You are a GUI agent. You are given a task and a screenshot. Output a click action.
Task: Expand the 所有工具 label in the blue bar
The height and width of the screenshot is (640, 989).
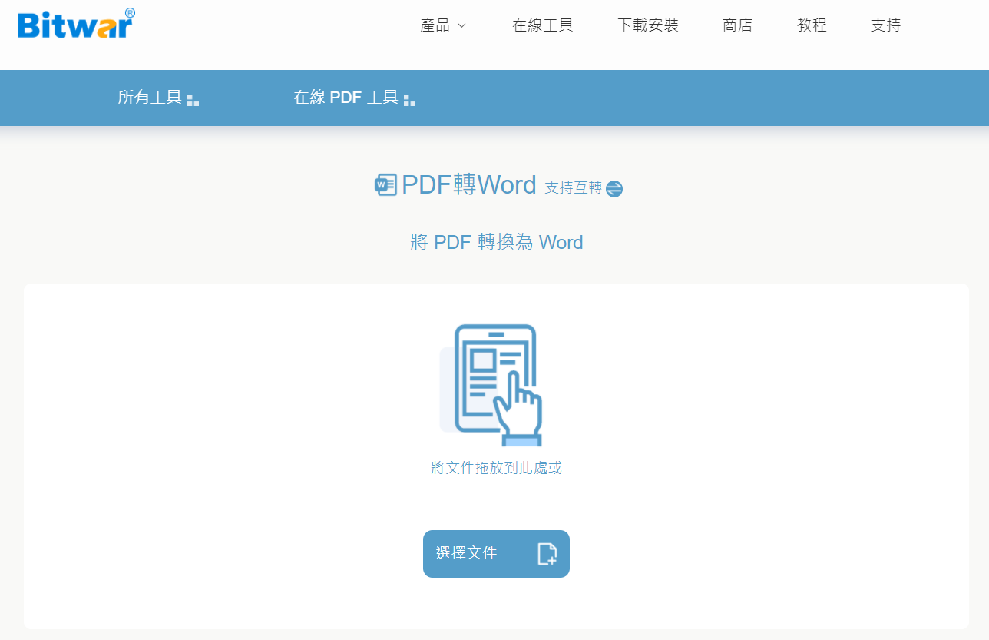tap(150, 98)
